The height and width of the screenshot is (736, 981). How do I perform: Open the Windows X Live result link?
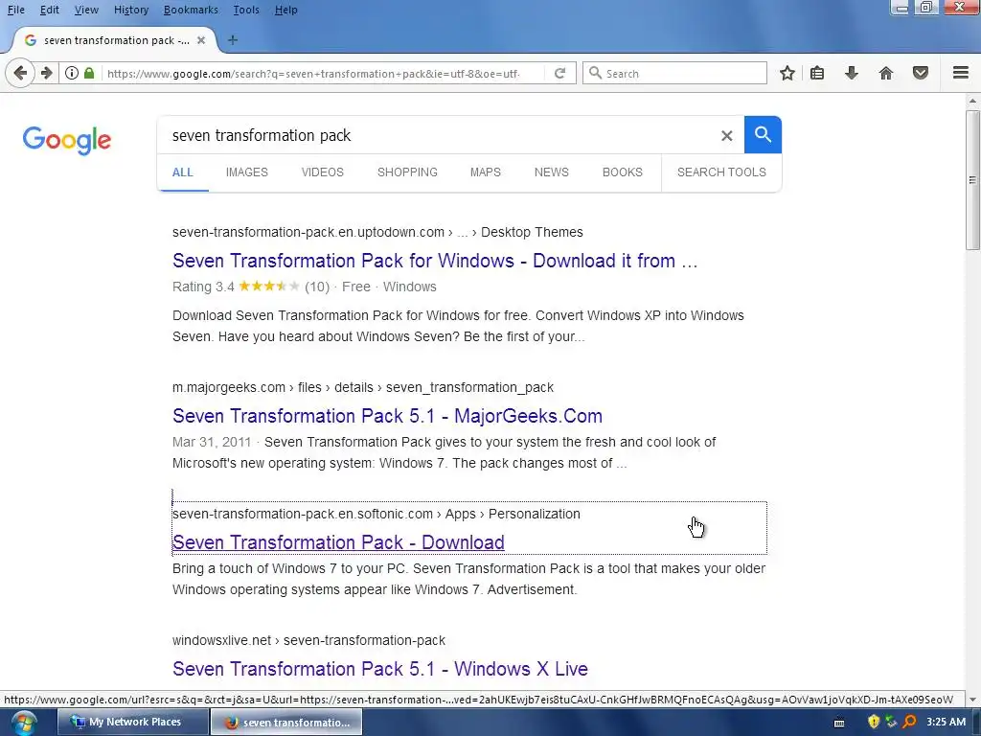[379, 668]
